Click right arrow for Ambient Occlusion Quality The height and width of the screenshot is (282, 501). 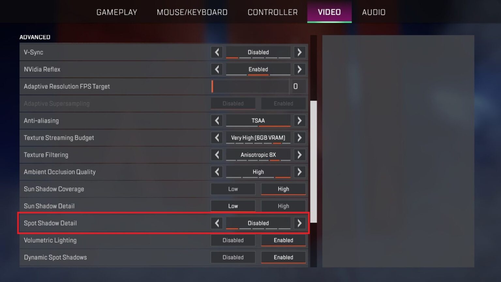tap(299, 172)
